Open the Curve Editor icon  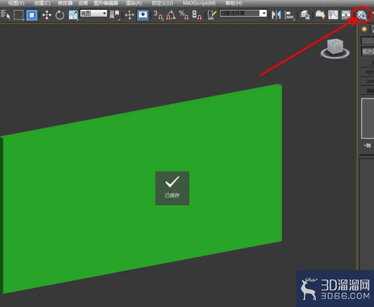coord(333,15)
